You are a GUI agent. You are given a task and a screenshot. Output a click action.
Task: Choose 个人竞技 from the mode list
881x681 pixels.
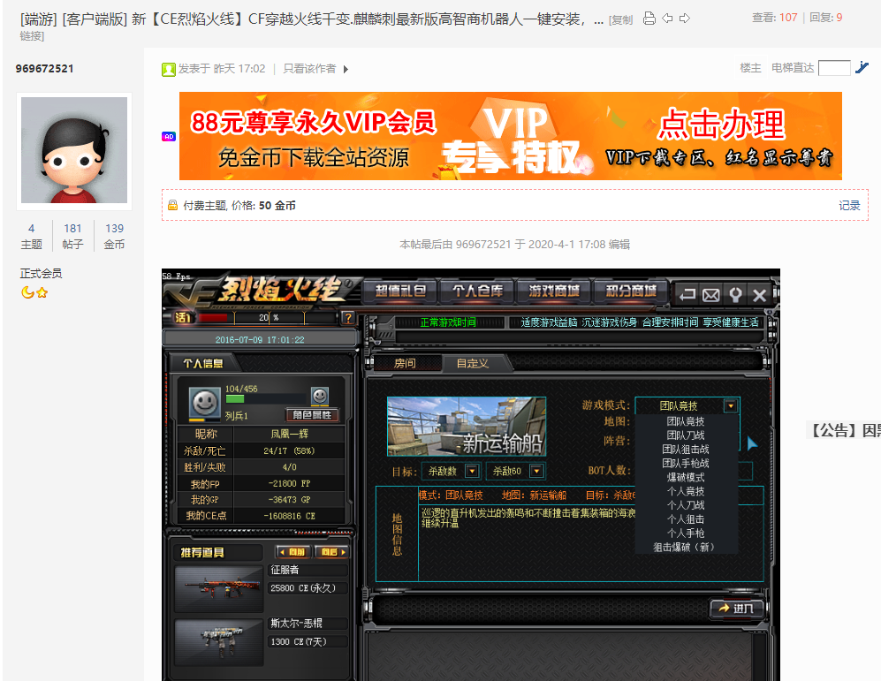[686, 491]
